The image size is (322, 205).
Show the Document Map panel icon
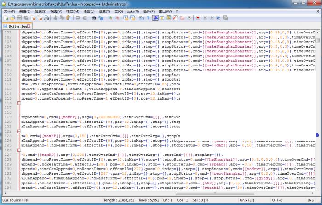coord(169,18)
